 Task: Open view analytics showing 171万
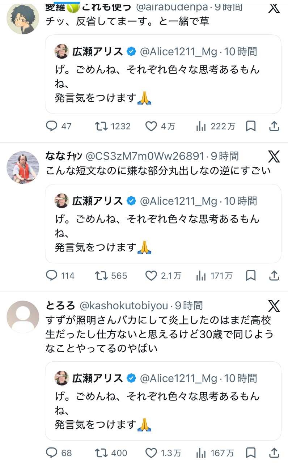pos(201,276)
